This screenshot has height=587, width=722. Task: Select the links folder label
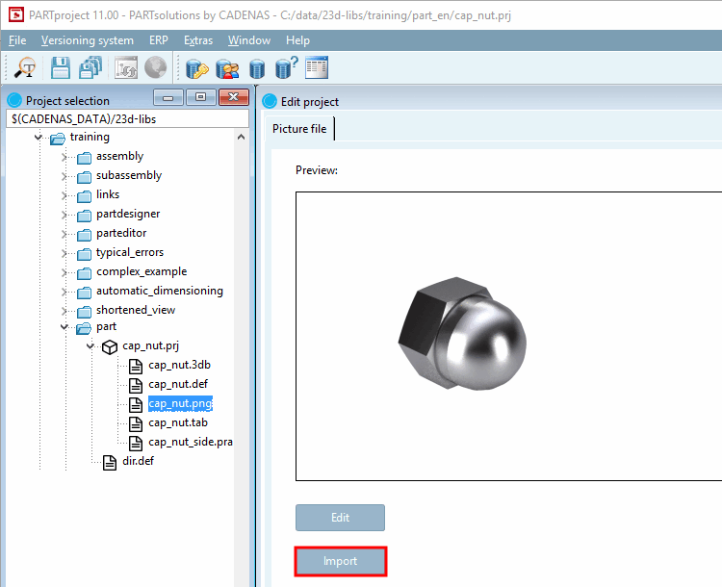point(108,194)
